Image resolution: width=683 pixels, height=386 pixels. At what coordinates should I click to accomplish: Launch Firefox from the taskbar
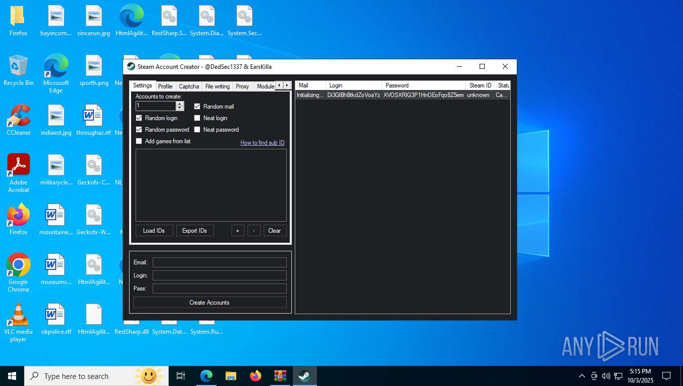tap(256, 376)
